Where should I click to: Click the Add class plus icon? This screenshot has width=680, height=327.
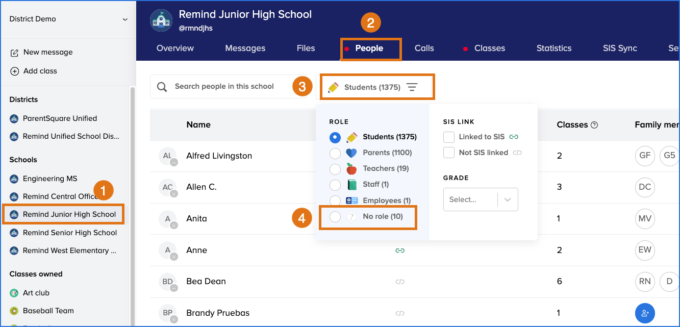point(14,71)
